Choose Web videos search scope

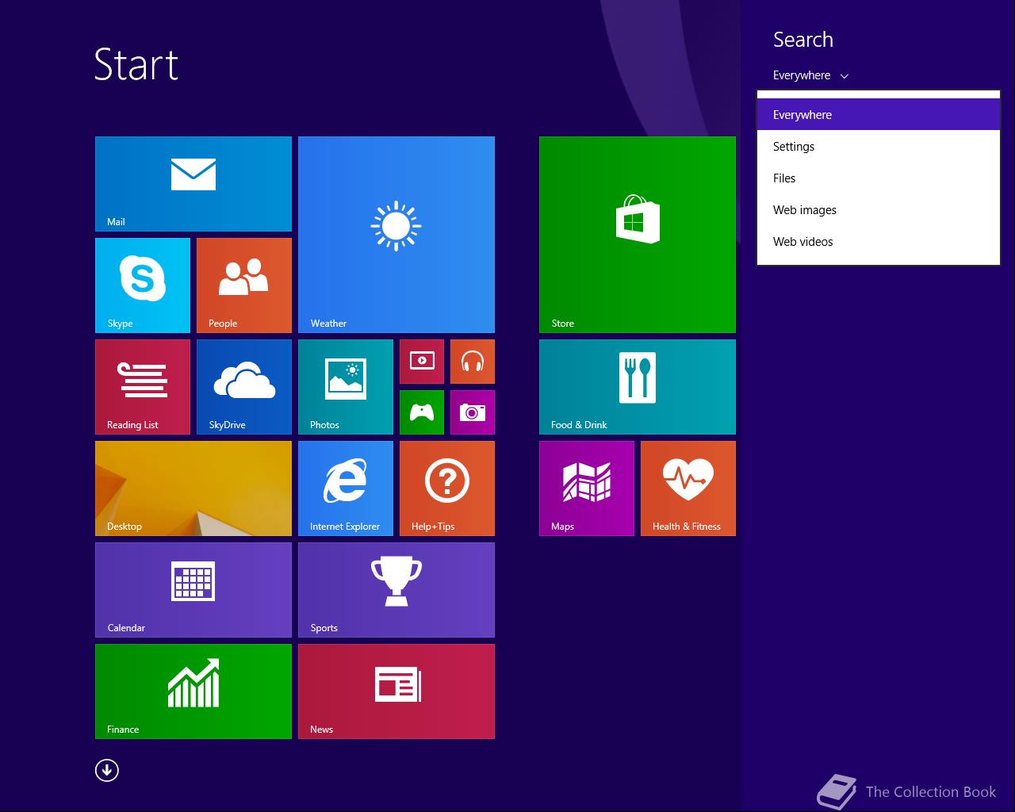(x=879, y=241)
